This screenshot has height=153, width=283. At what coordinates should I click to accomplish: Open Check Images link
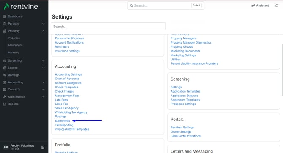[64, 91]
